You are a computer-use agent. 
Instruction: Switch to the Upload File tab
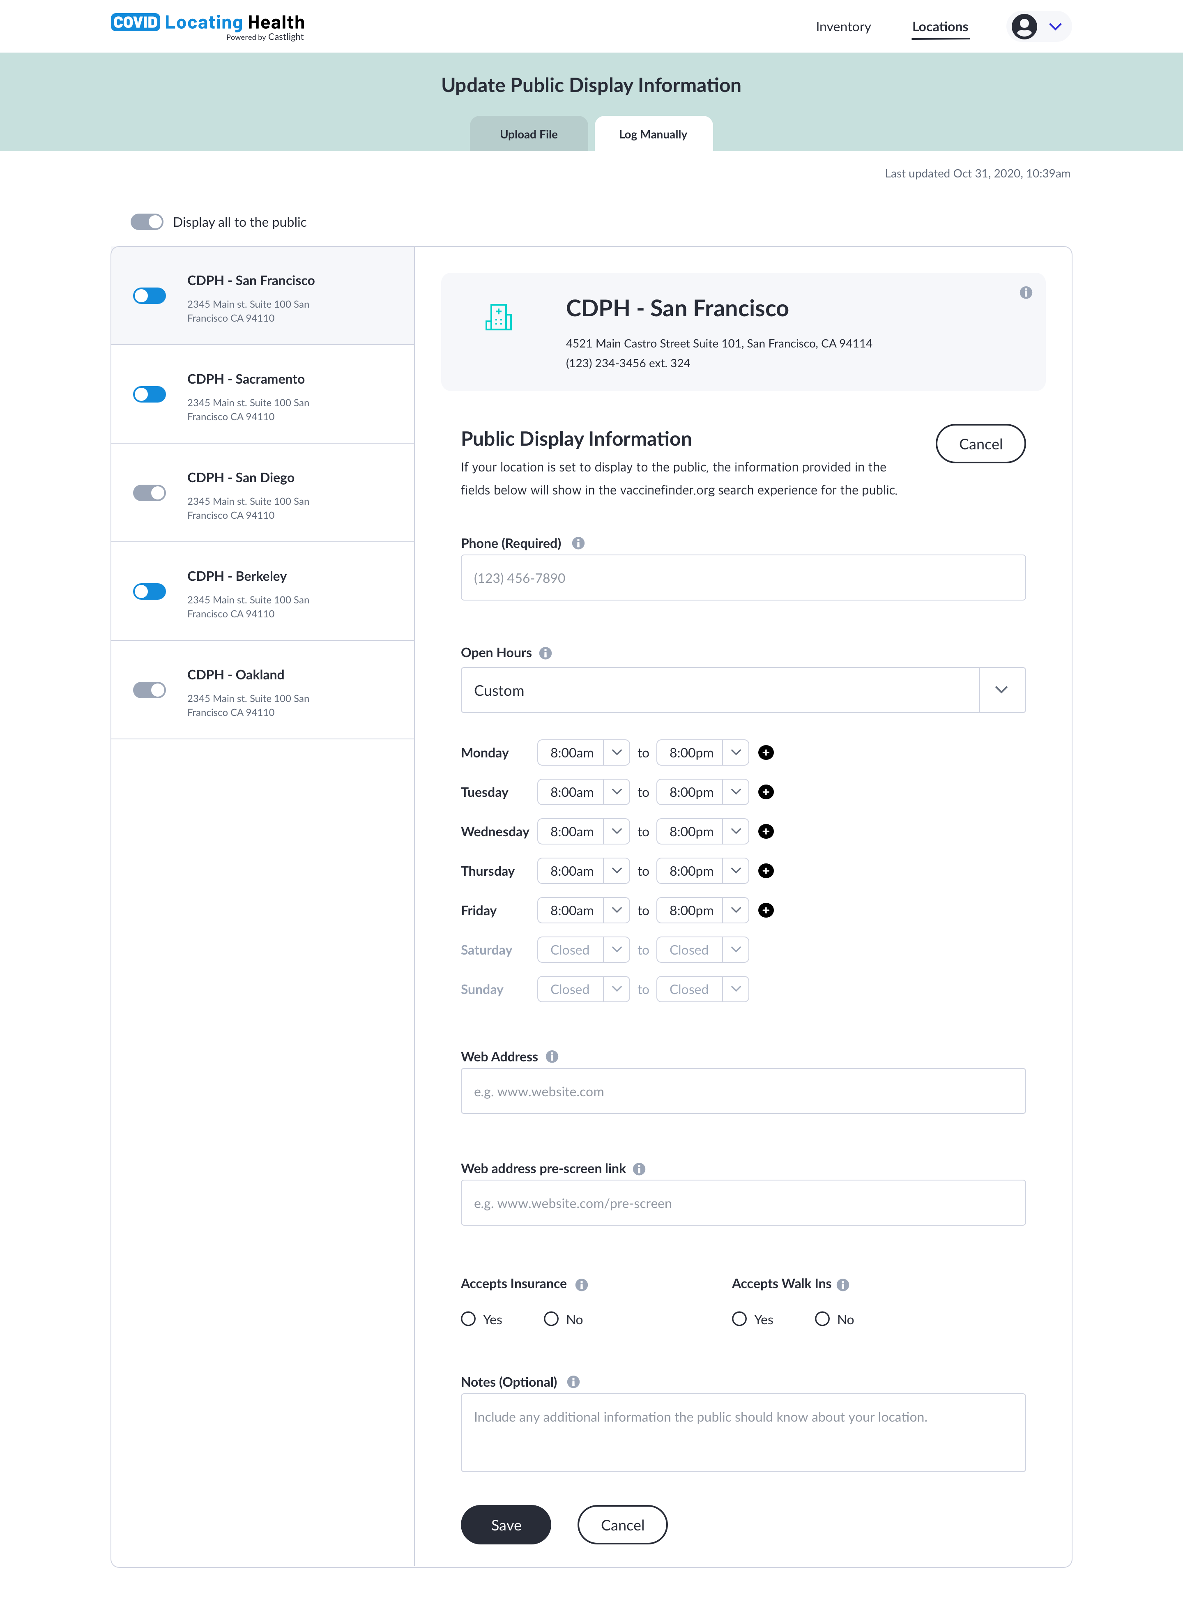click(x=529, y=134)
